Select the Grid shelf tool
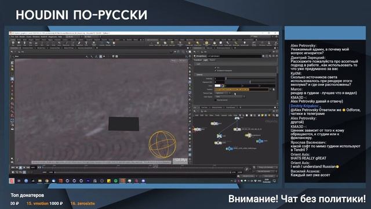371x209 pixels. coord(36,44)
